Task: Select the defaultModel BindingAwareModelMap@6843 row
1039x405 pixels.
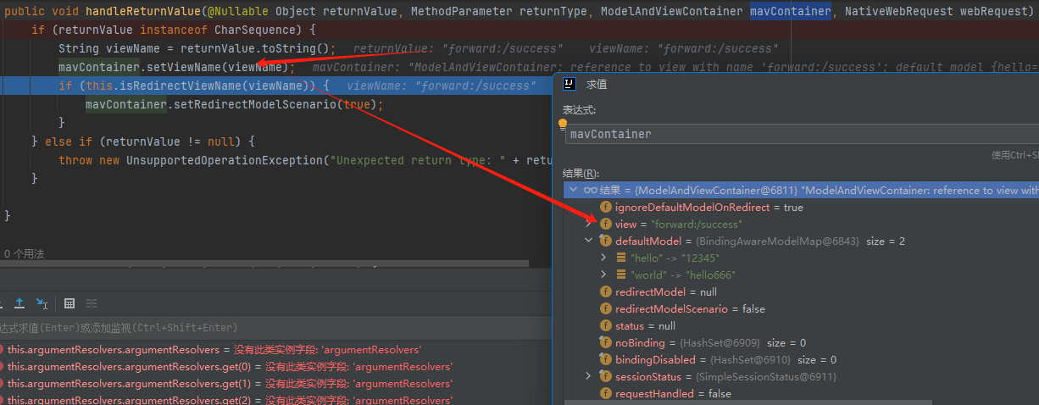Action: (801, 241)
